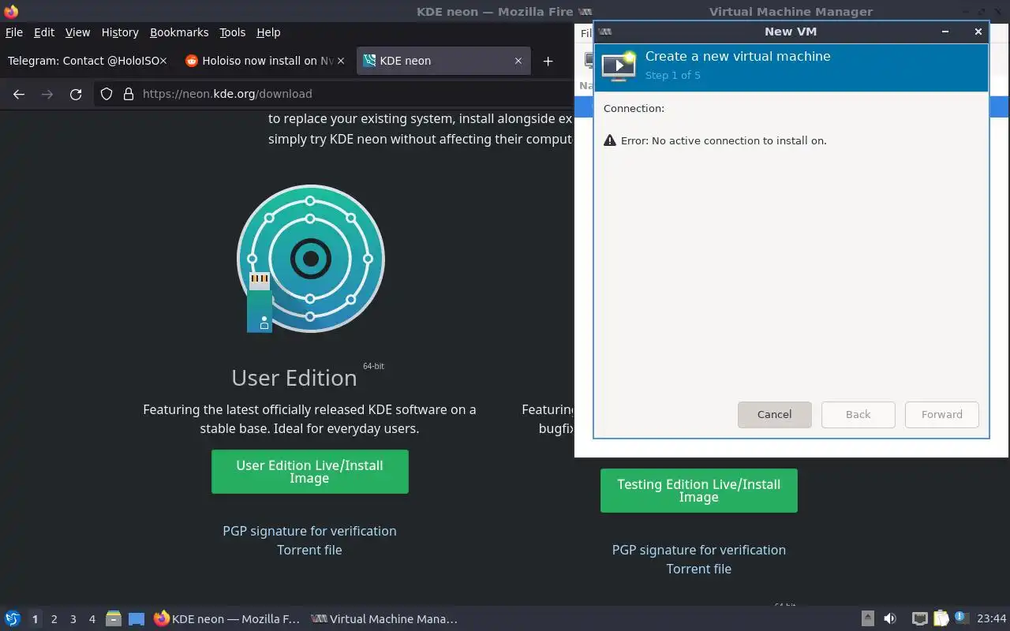Open the network ethernet tray icon
Screen dimensions: 1010x631
(919, 619)
